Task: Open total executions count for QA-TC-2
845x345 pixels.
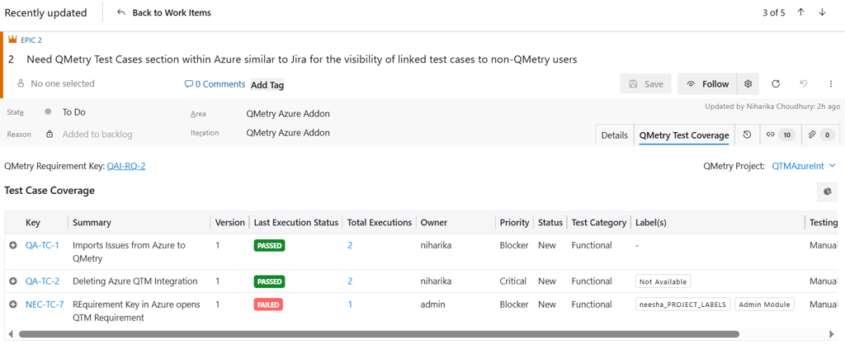Action: (350, 281)
